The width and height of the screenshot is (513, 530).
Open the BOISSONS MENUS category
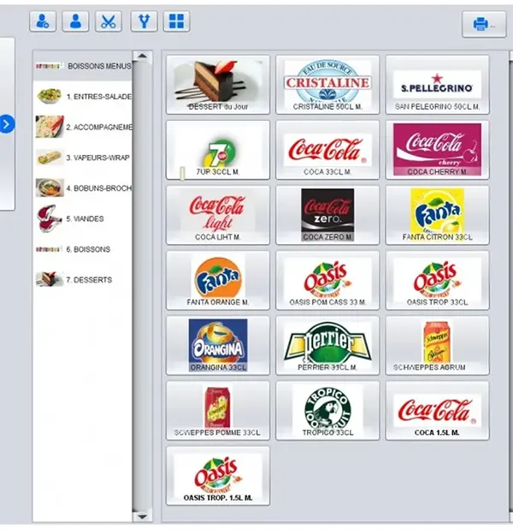[x=83, y=66]
